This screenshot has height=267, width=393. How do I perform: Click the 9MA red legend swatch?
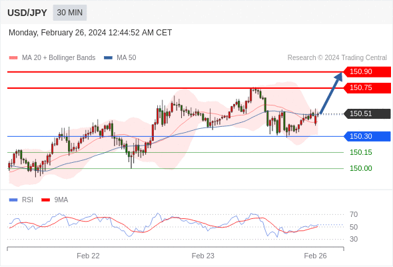[x=45, y=200]
